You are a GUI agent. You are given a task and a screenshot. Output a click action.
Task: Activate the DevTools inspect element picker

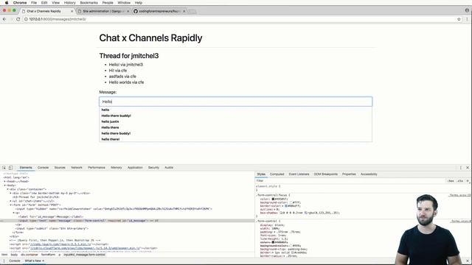pyautogui.click(x=4, y=168)
